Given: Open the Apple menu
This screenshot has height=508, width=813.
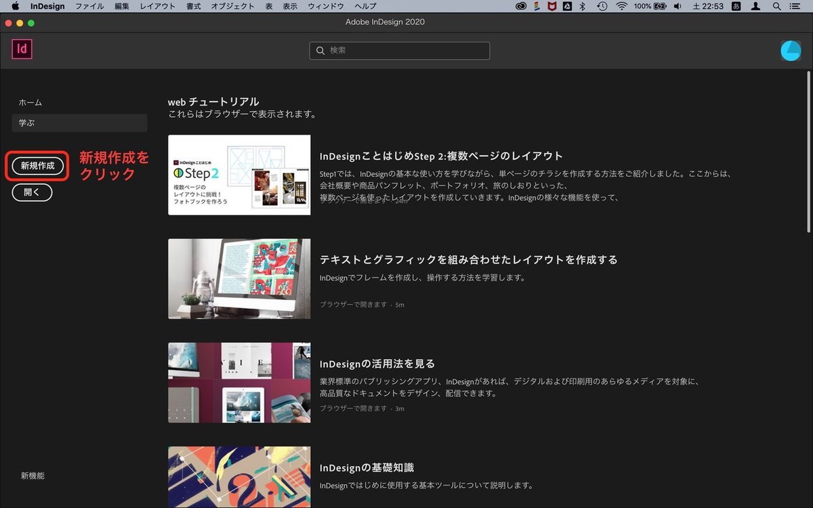Looking at the screenshot, I should tap(15, 6).
